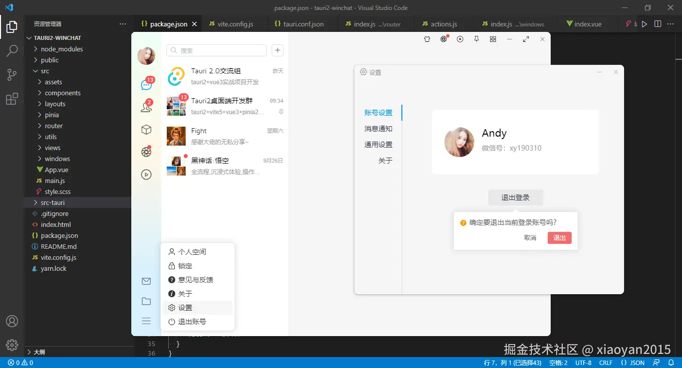This screenshot has height=368, width=682.
Task: Open Moments shutter icon with red dot
Action: [146, 152]
